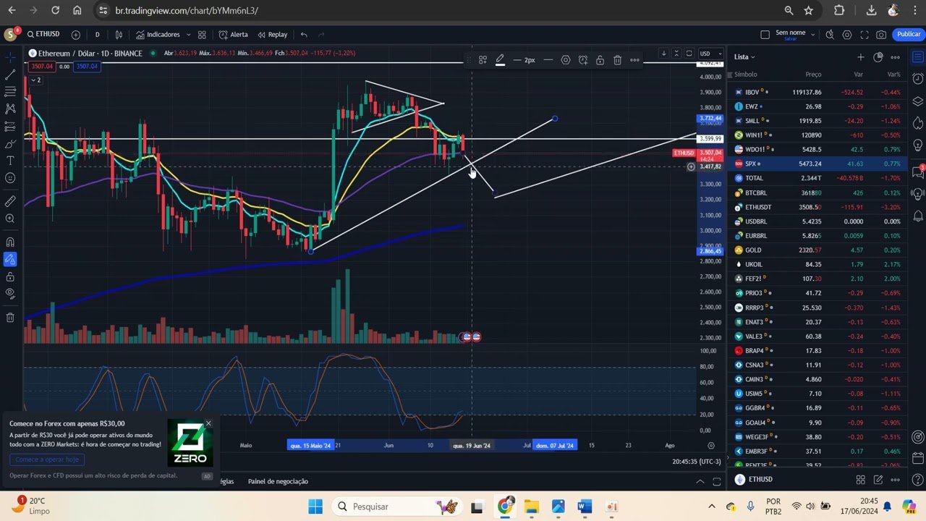The height and width of the screenshot is (521, 926).
Task: Add alert on the selected trend line
Action: click(583, 60)
